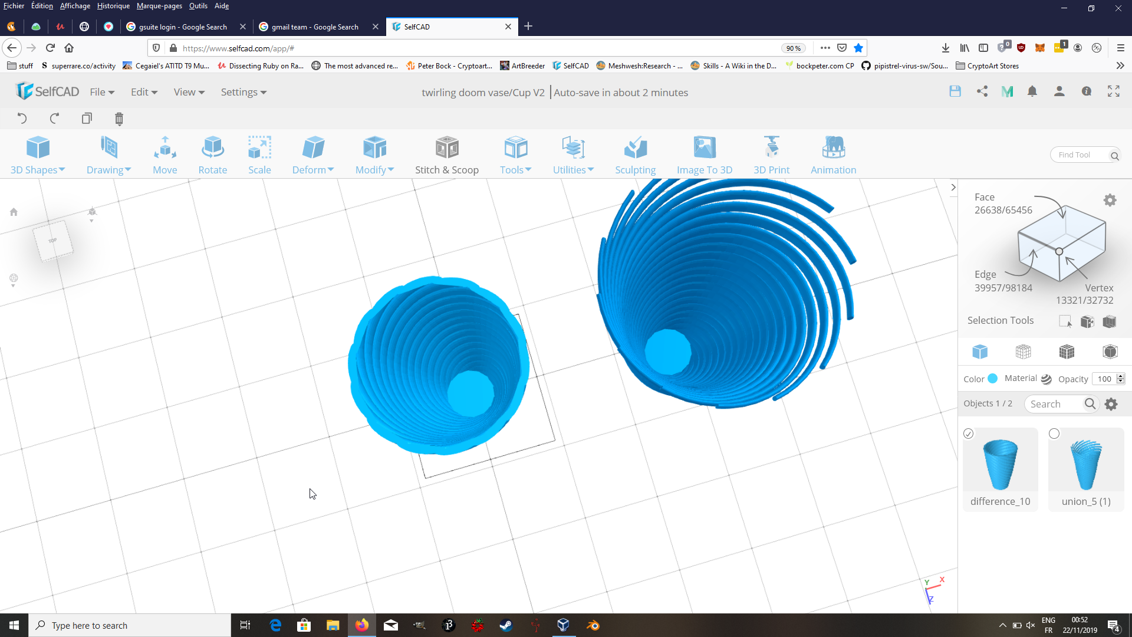
Task: Open the SelfCAD bookmark
Action: [x=571, y=65]
